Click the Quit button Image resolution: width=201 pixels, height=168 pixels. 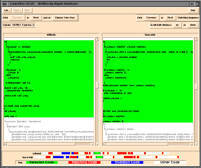pos(193,10)
